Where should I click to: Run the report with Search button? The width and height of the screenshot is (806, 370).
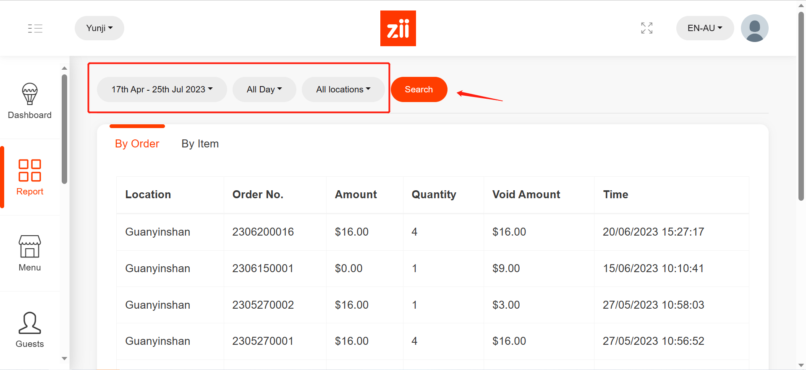click(x=419, y=89)
